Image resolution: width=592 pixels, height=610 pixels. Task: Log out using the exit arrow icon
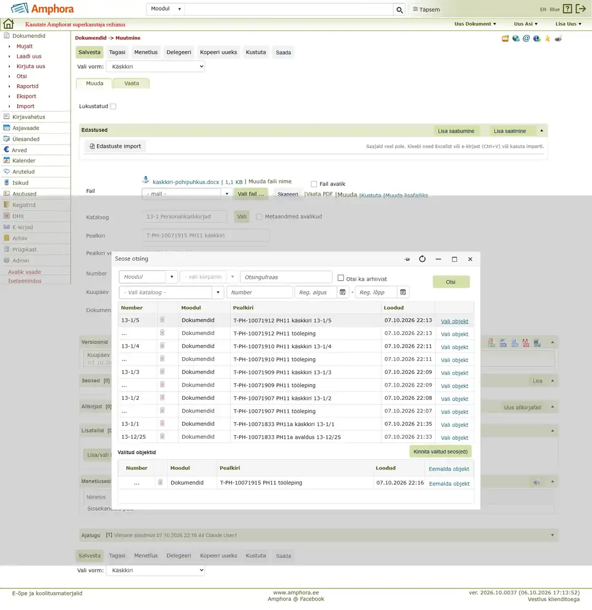581,9
